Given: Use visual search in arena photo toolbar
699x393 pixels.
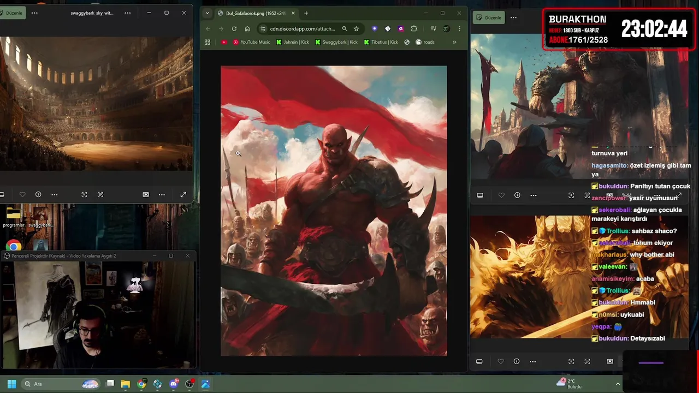Looking at the screenshot, I should 84,194.
